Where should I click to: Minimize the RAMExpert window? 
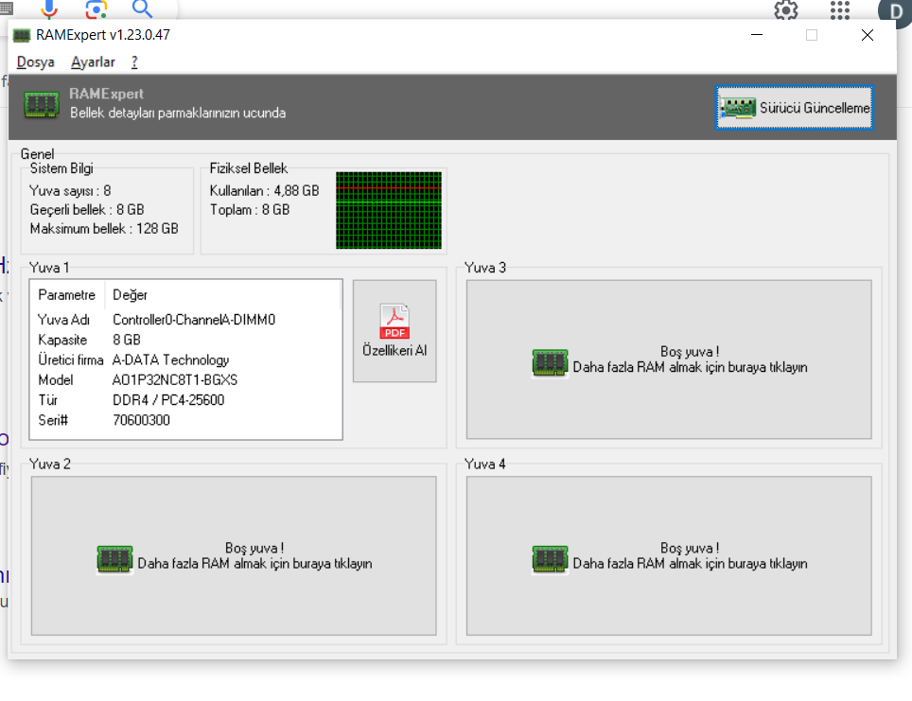click(x=757, y=35)
